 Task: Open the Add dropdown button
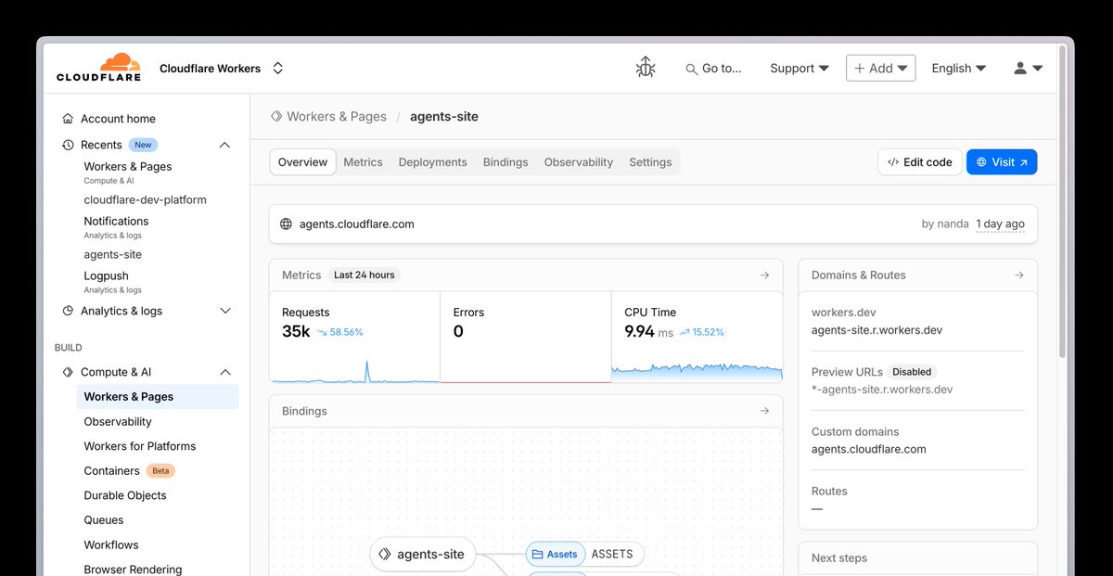point(881,68)
